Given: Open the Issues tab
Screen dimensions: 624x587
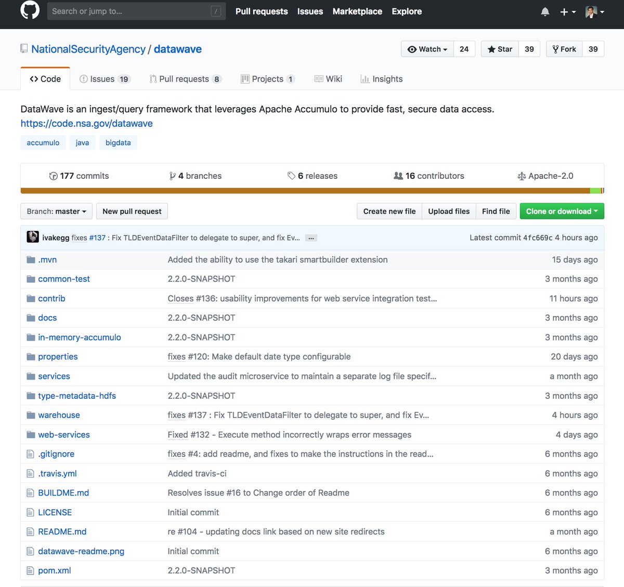Looking at the screenshot, I should 104,79.
